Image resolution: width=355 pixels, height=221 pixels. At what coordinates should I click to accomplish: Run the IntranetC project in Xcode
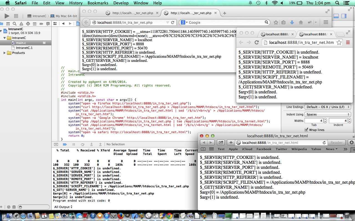tap(7, 16)
